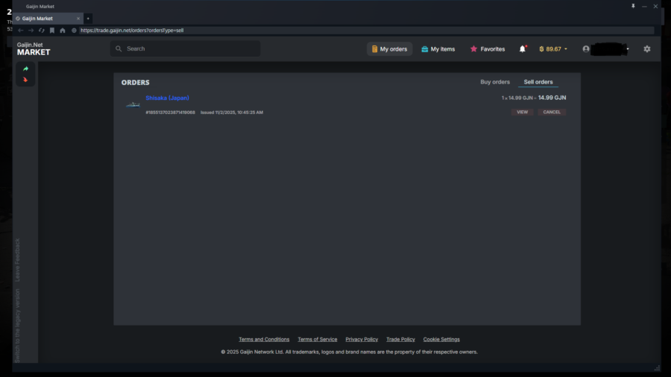The width and height of the screenshot is (671, 377).
Task: Click the browser home icon
Action: point(63,31)
